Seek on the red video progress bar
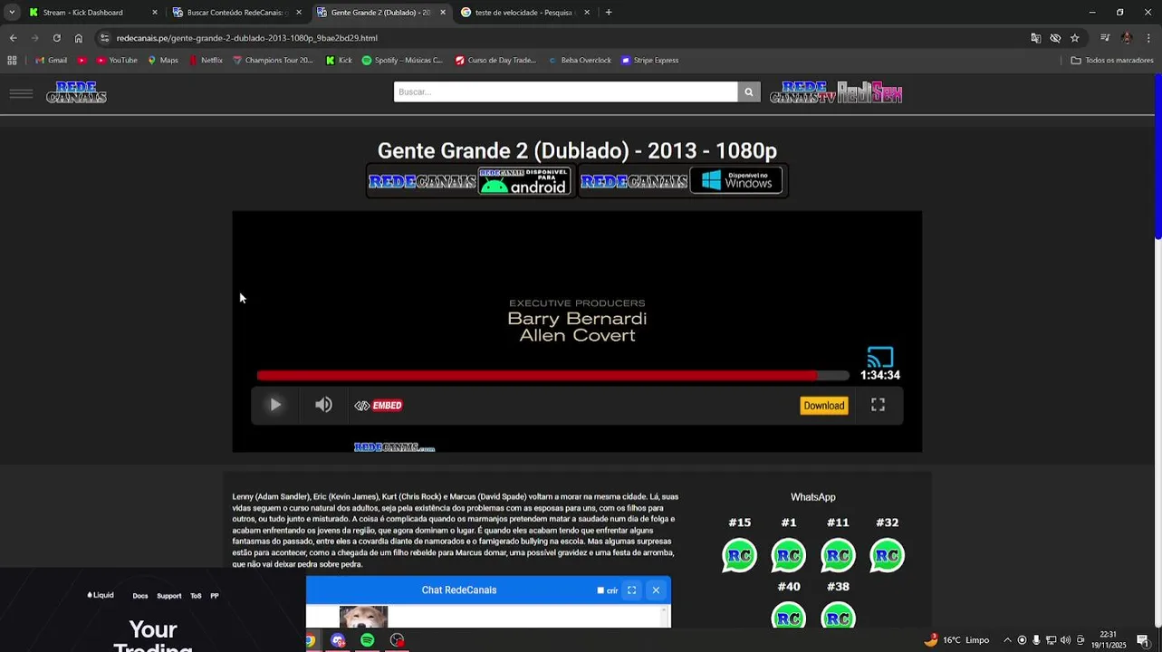 552,375
